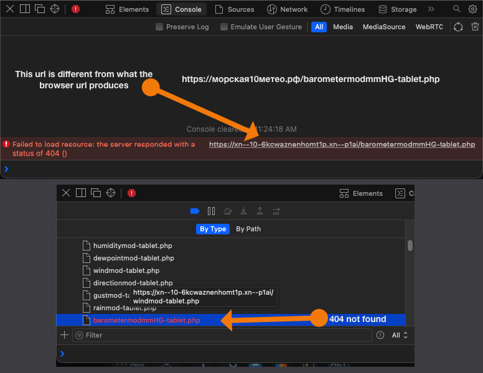Screen dimensions: 483x373
Task: Click the Step Into debugger icon
Action: pos(243,211)
